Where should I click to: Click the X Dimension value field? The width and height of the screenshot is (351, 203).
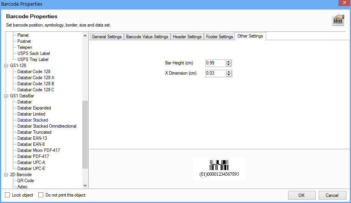point(216,73)
